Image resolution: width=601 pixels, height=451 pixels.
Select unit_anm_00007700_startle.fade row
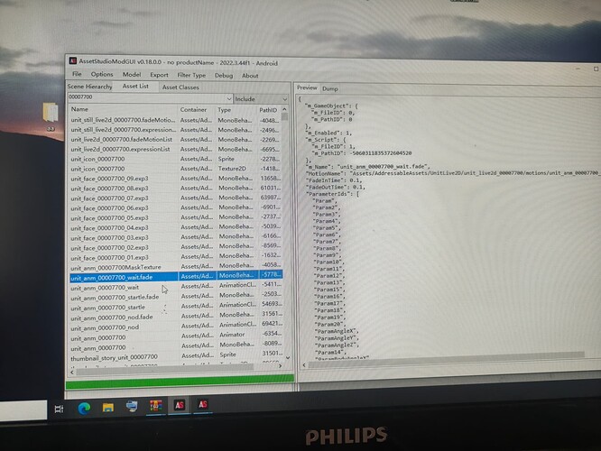pyautogui.click(x=176, y=297)
